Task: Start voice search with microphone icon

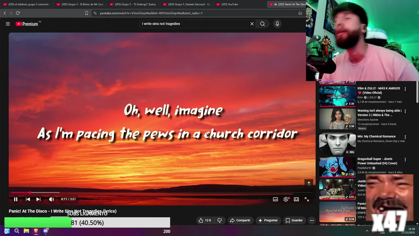Action: (x=277, y=24)
